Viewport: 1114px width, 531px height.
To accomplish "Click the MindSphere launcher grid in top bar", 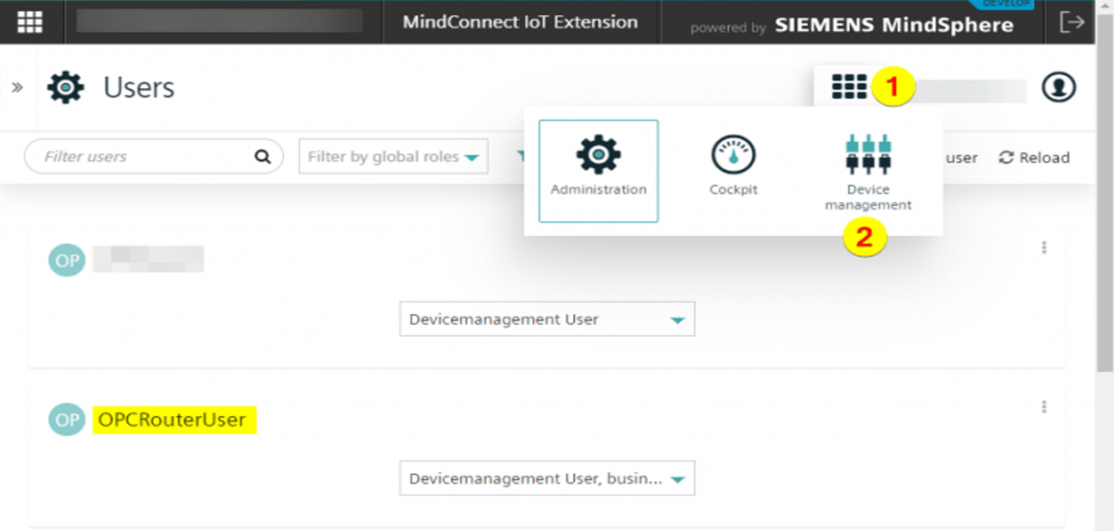I will [31, 22].
